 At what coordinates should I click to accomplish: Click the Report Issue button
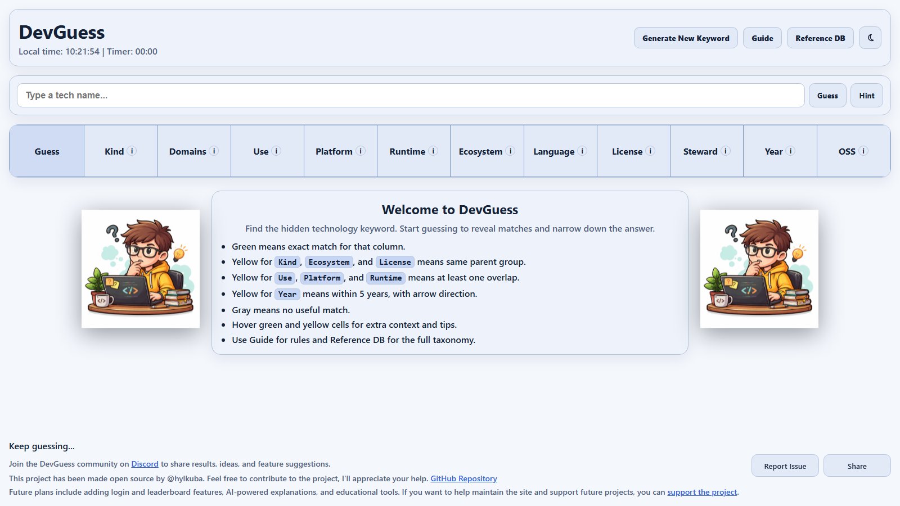pyautogui.click(x=785, y=466)
